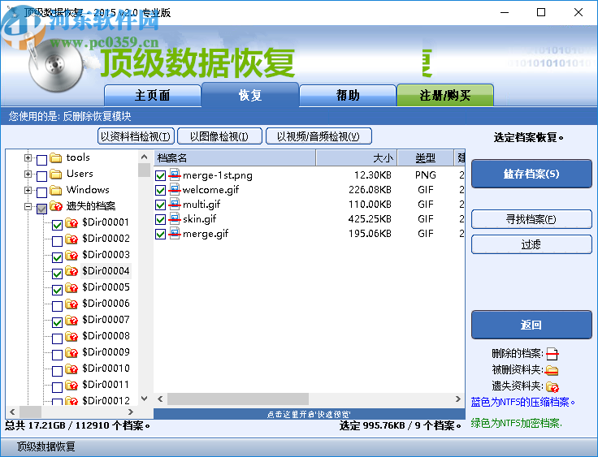Click the welcome.gif deleted file icon
598x457 pixels.
175,189
